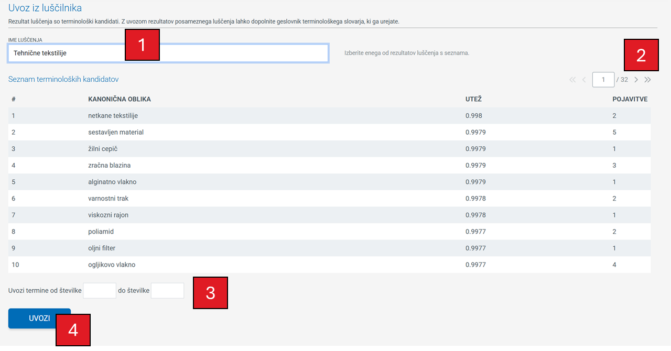Click the current page number field
Image resolution: width=671 pixels, height=351 pixels.
[x=603, y=80]
